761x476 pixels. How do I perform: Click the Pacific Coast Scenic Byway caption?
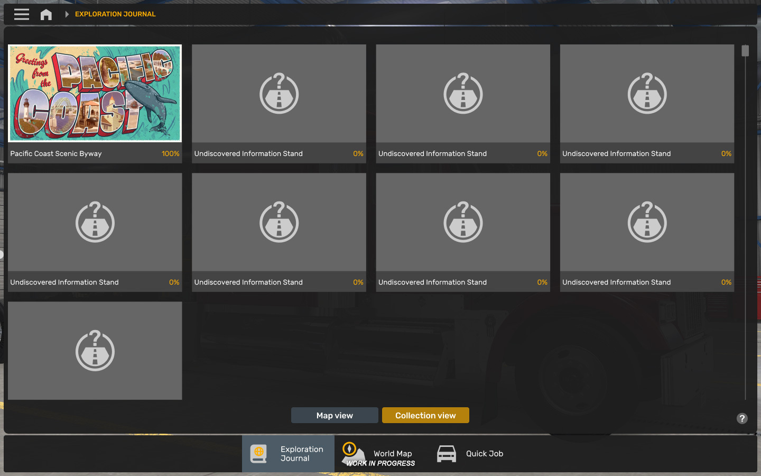[56, 154]
